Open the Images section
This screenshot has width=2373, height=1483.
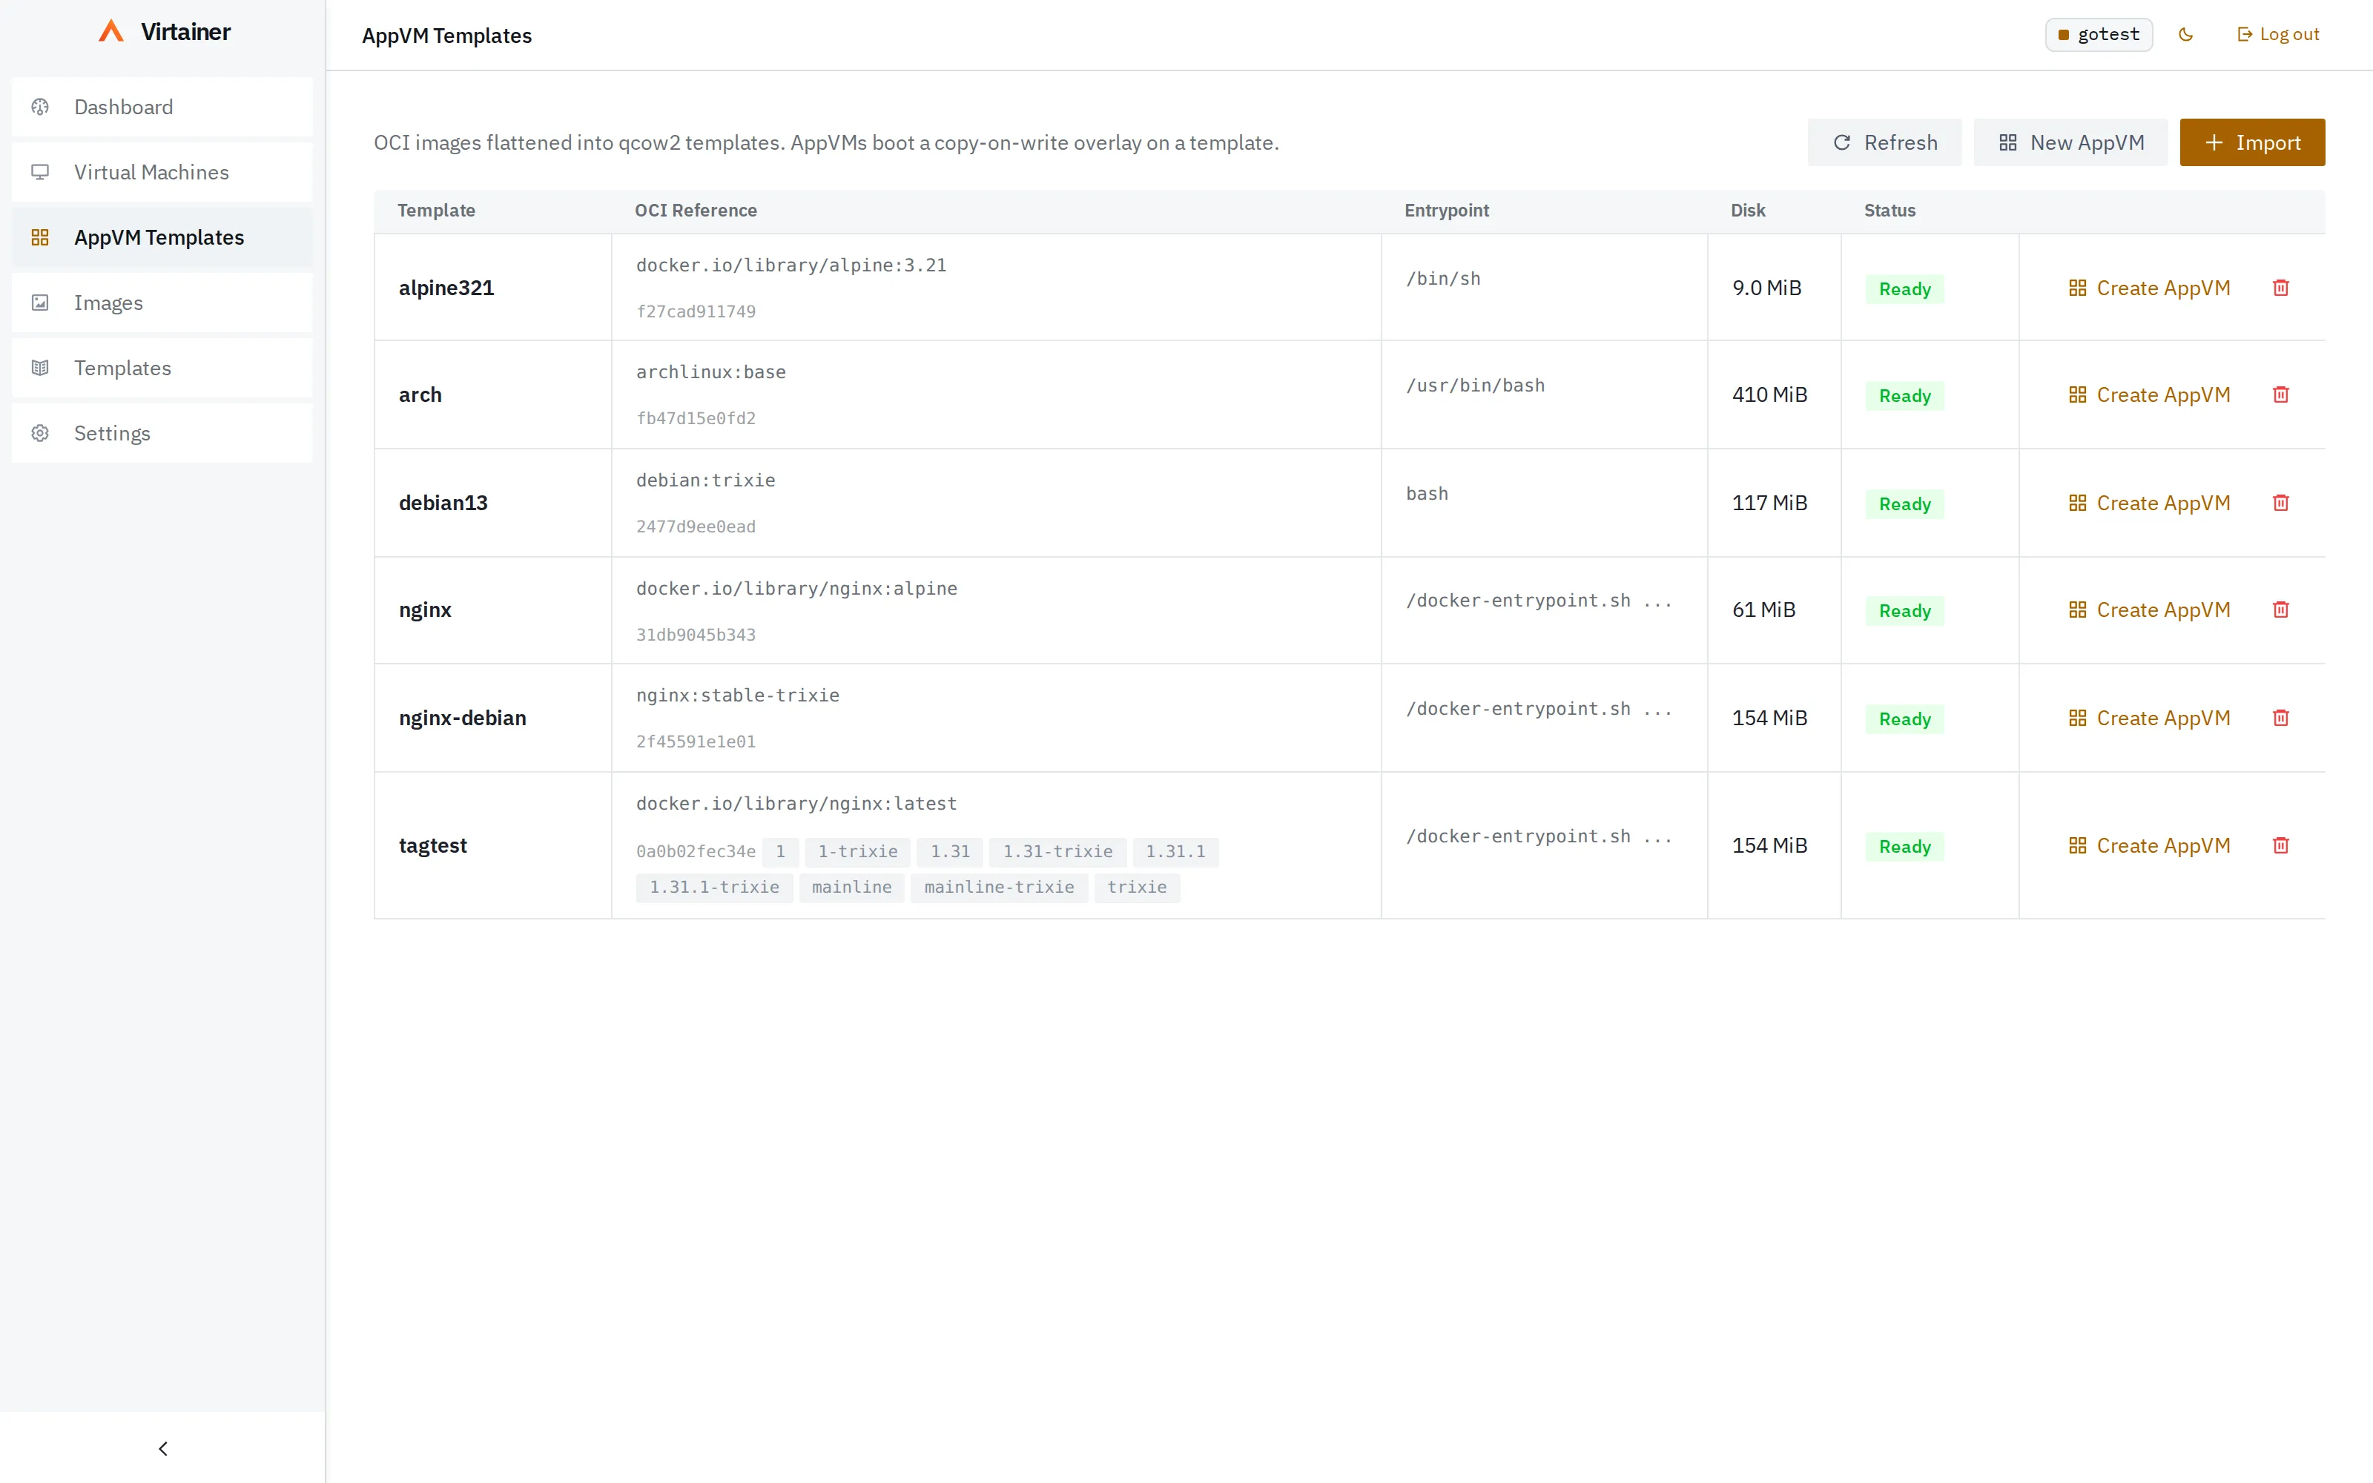(162, 303)
